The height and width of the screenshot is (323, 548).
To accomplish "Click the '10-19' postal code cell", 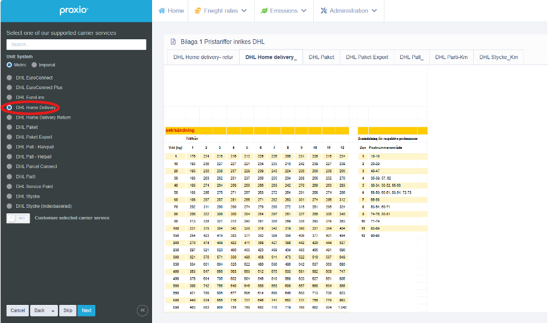I will pyautogui.click(x=375, y=156).
